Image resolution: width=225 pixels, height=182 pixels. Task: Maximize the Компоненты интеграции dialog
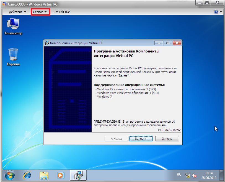[x=168, y=43]
